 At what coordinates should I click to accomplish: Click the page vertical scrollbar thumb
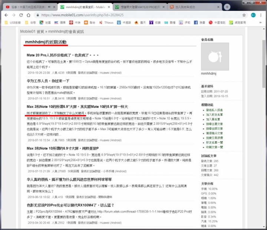tap(264, 64)
